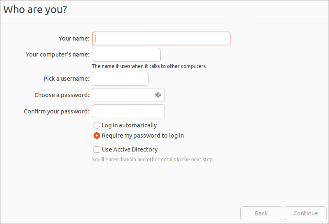The height and width of the screenshot is (224, 329).
Task: Click the "Choose a password:" label
Action: 62,95
